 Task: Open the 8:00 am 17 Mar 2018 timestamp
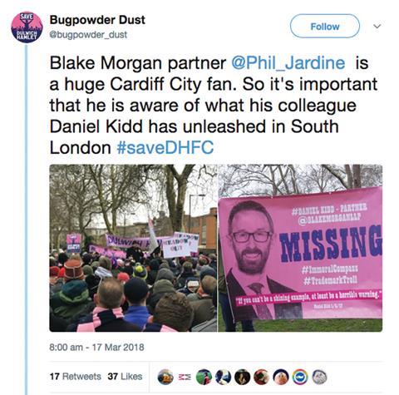pyautogui.click(x=96, y=347)
